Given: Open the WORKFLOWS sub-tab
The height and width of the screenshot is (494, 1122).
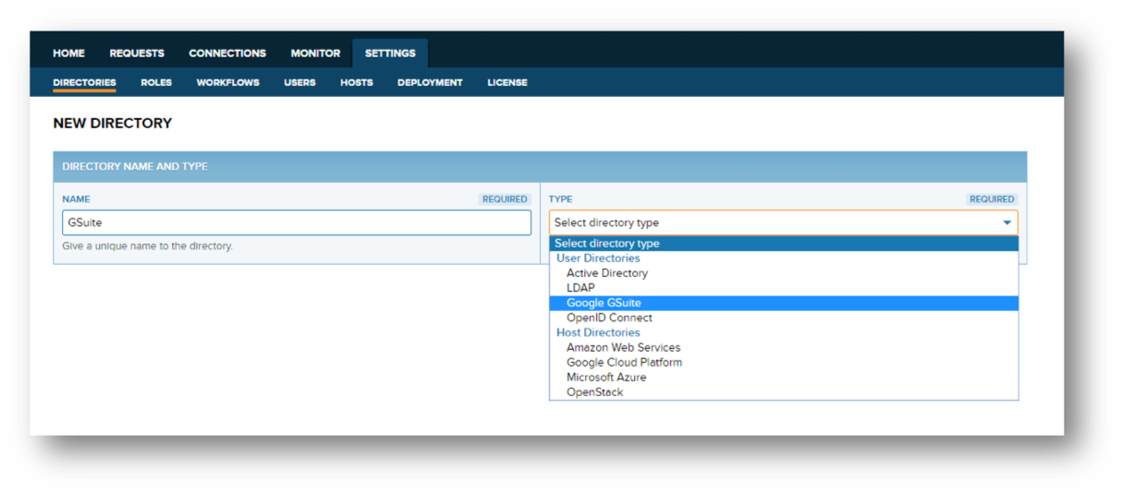Looking at the screenshot, I should click(227, 82).
